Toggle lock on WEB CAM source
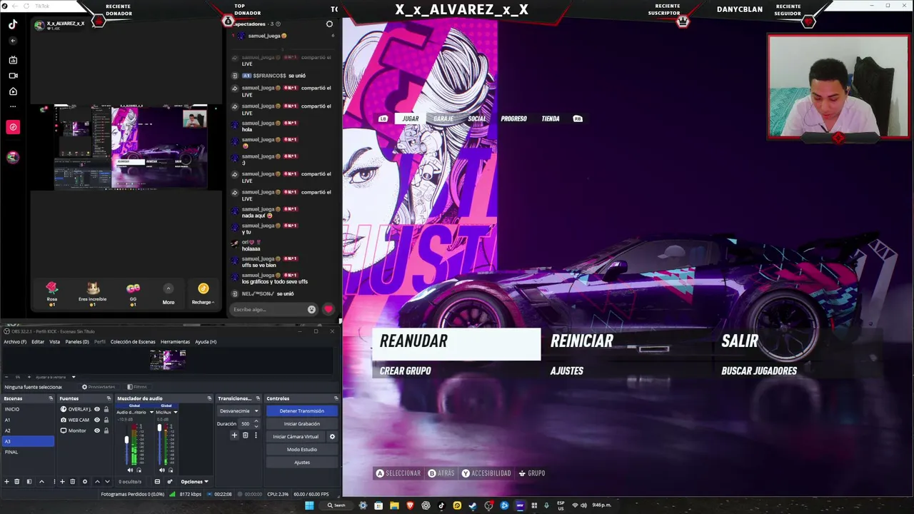 coord(106,420)
